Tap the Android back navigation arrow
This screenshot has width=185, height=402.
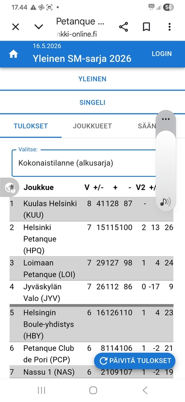coord(145,390)
